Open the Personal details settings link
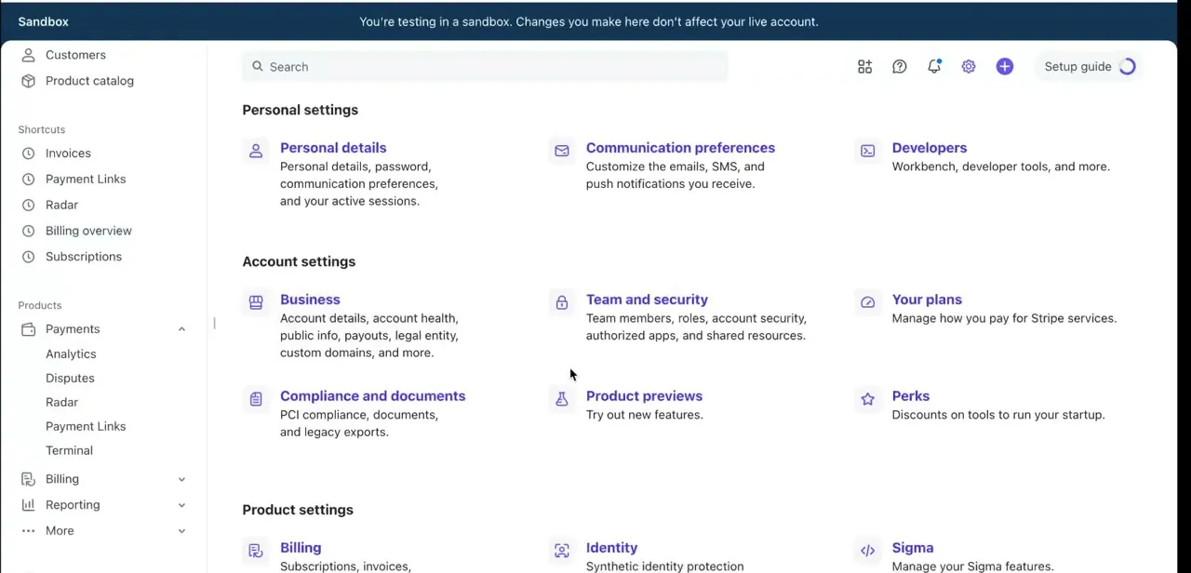1191x573 pixels. click(x=333, y=148)
